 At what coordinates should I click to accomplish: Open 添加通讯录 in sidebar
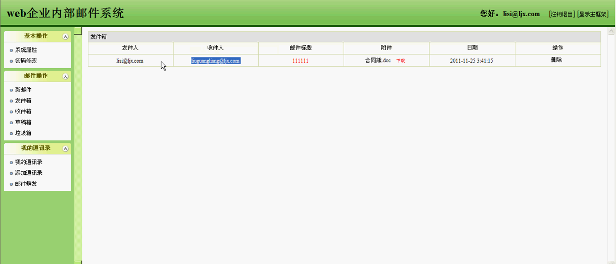coord(29,173)
